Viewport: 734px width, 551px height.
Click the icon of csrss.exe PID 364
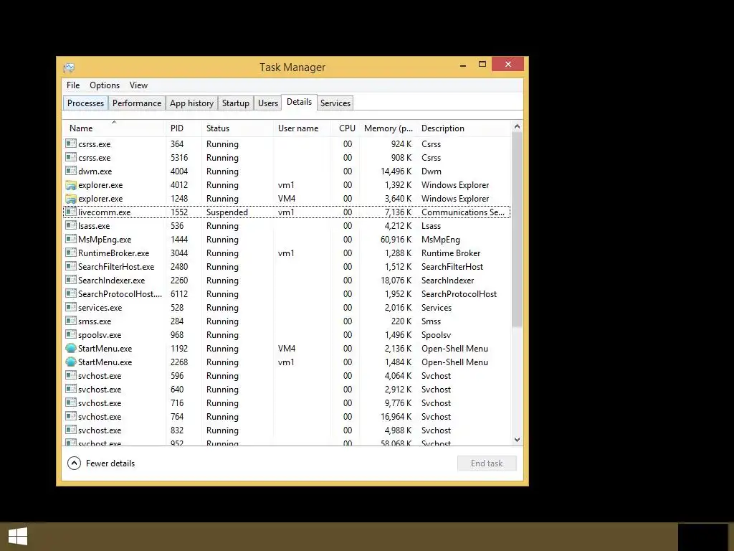71,143
